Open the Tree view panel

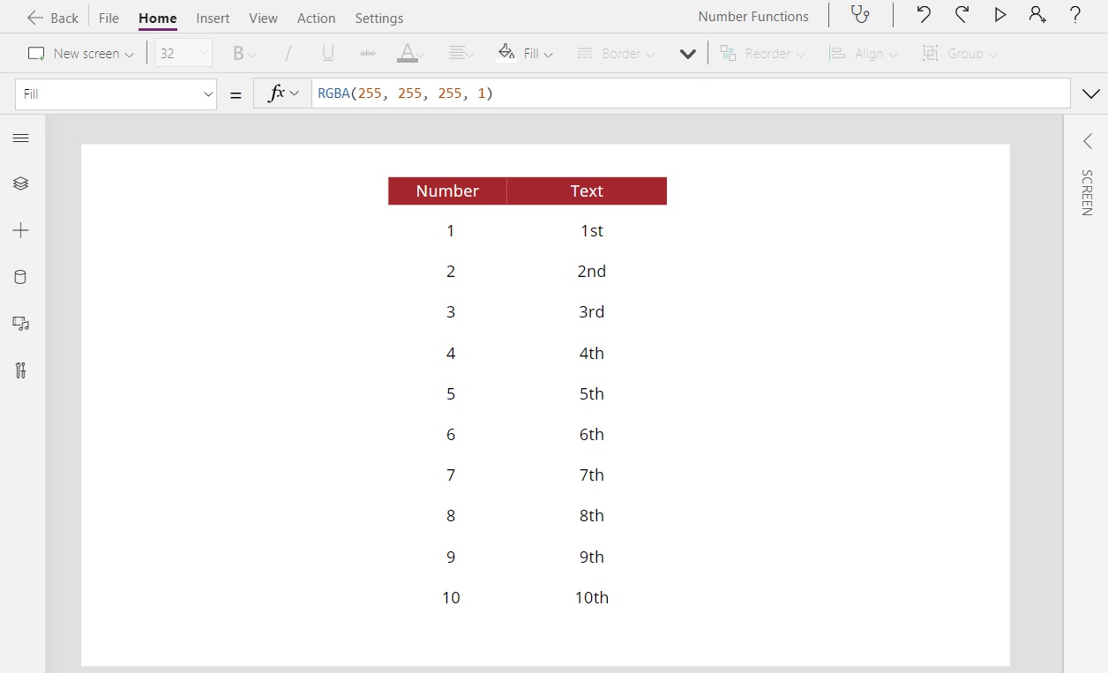pyautogui.click(x=21, y=183)
